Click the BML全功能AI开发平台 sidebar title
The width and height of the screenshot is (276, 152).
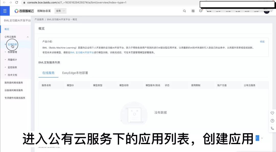(x=17, y=21)
